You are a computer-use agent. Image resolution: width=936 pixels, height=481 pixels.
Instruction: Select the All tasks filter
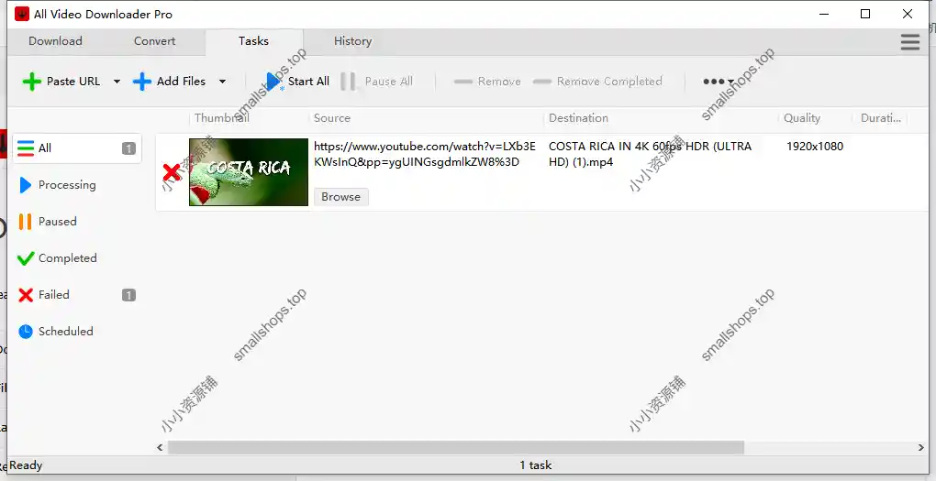[77, 148]
